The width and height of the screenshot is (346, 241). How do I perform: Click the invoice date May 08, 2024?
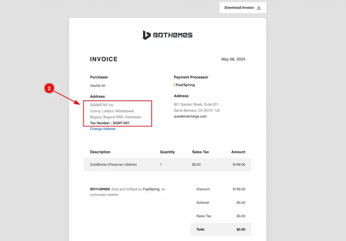[233, 59]
